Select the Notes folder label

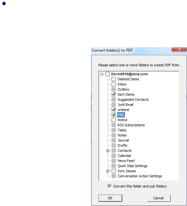pyautogui.click(x=122, y=135)
